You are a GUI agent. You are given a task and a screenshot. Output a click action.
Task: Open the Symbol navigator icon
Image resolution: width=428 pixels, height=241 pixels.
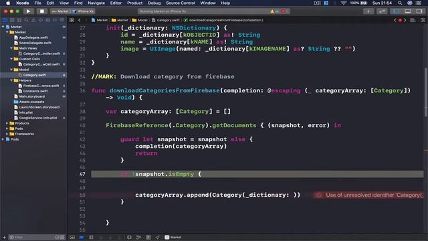pos(19,20)
